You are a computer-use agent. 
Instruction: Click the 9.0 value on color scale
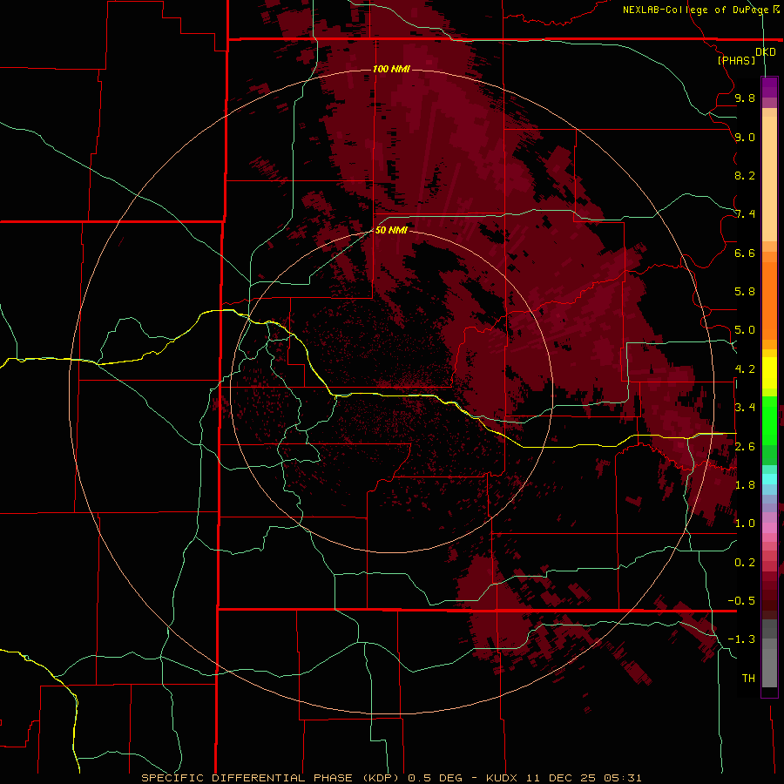click(x=745, y=137)
